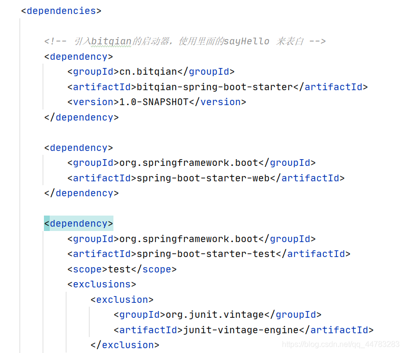Click the version 1.0-SNAPSHOT line
The image size is (404, 353).
click(x=157, y=102)
